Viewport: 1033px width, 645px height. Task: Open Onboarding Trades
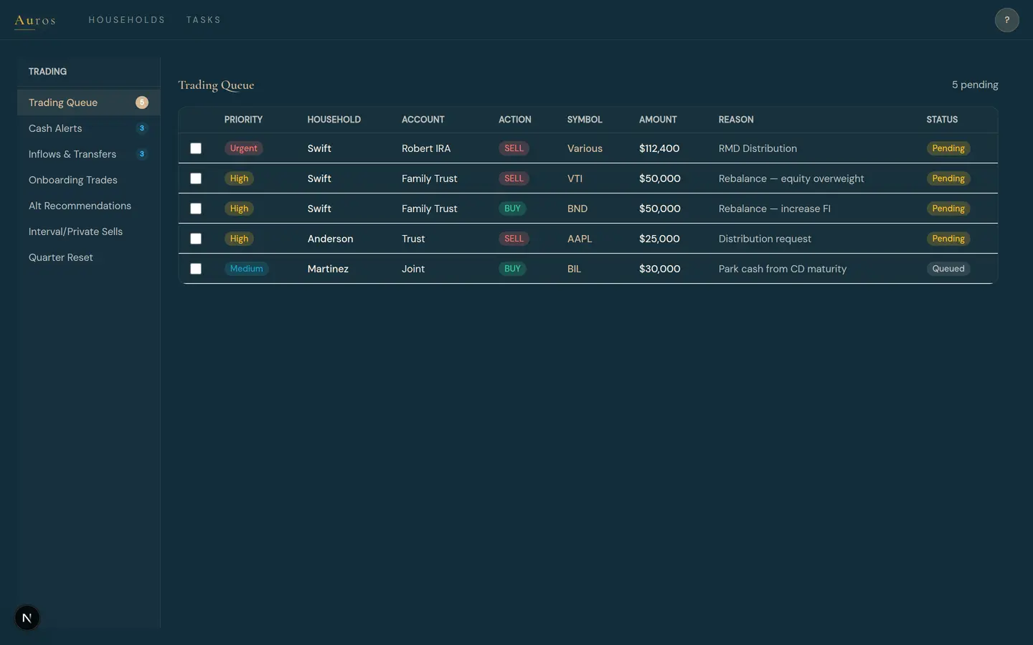(x=88, y=180)
